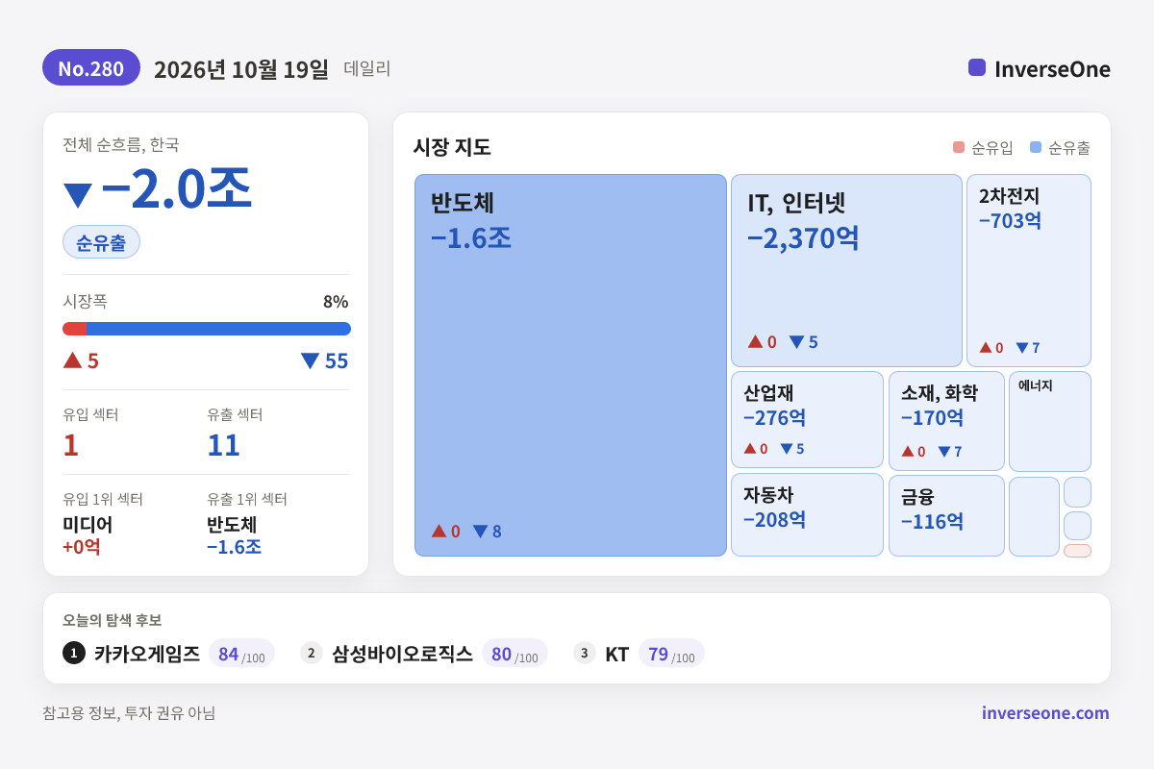The image size is (1154, 769).
Task: Click the 시장 지도 heading
Action: (x=452, y=147)
